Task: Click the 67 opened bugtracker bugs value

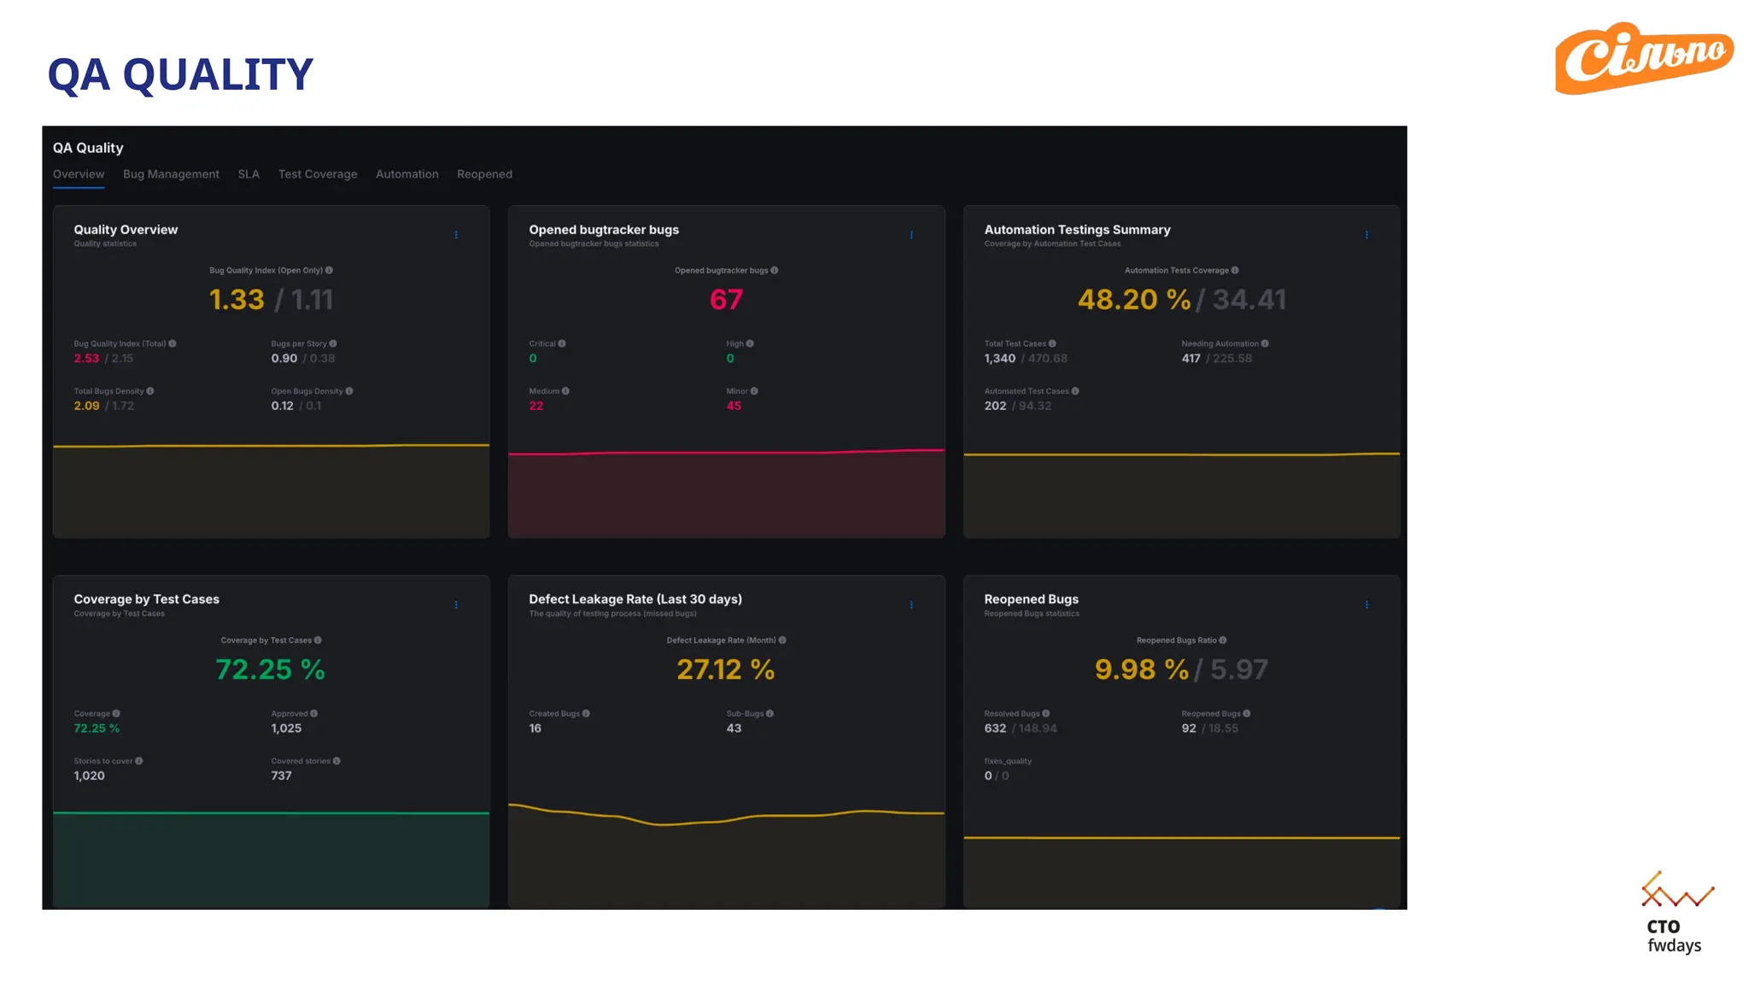Action: click(x=726, y=300)
